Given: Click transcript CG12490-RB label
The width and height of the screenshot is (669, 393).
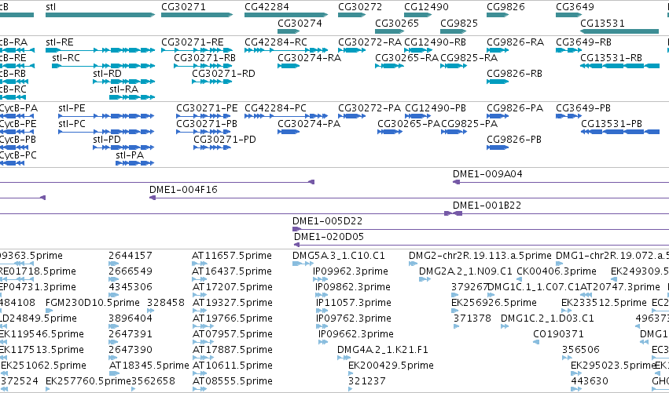Looking at the screenshot, I should click(435, 42).
